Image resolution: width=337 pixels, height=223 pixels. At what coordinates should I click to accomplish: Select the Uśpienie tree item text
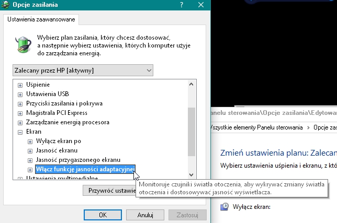click(38, 85)
